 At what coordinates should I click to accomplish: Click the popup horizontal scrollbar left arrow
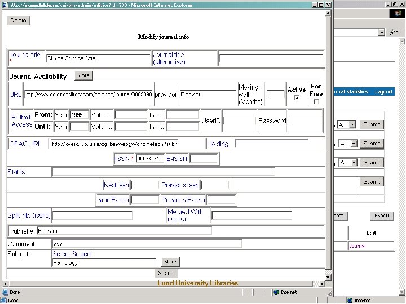pyautogui.click(x=5, y=284)
